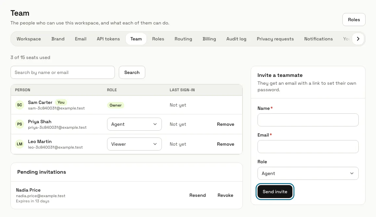This screenshot has width=376, height=217.
Task: Click the Pending invitations heading
Action: coord(41,172)
